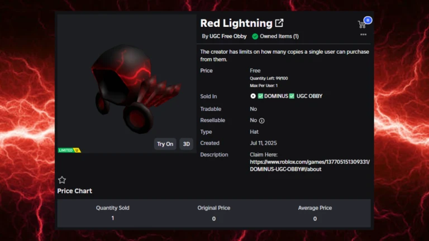Click the Resellable value No
The height and width of the screenshot is (241, 429).
[x=253, y=120]
